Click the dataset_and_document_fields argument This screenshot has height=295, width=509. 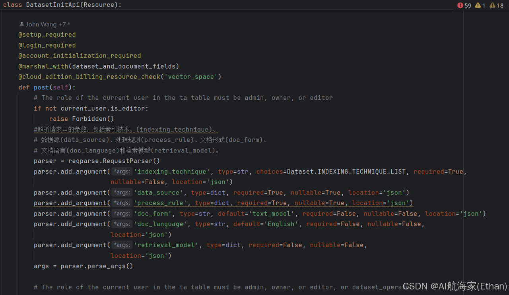click(x=124, y=66)
